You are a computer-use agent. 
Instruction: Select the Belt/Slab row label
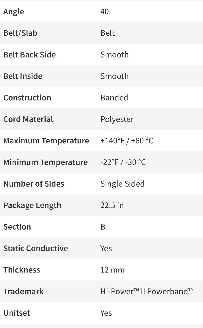tap(20, 33)
